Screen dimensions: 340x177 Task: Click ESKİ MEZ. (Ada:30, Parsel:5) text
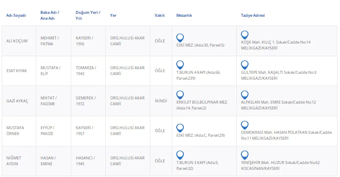click(x=200, y=45)
